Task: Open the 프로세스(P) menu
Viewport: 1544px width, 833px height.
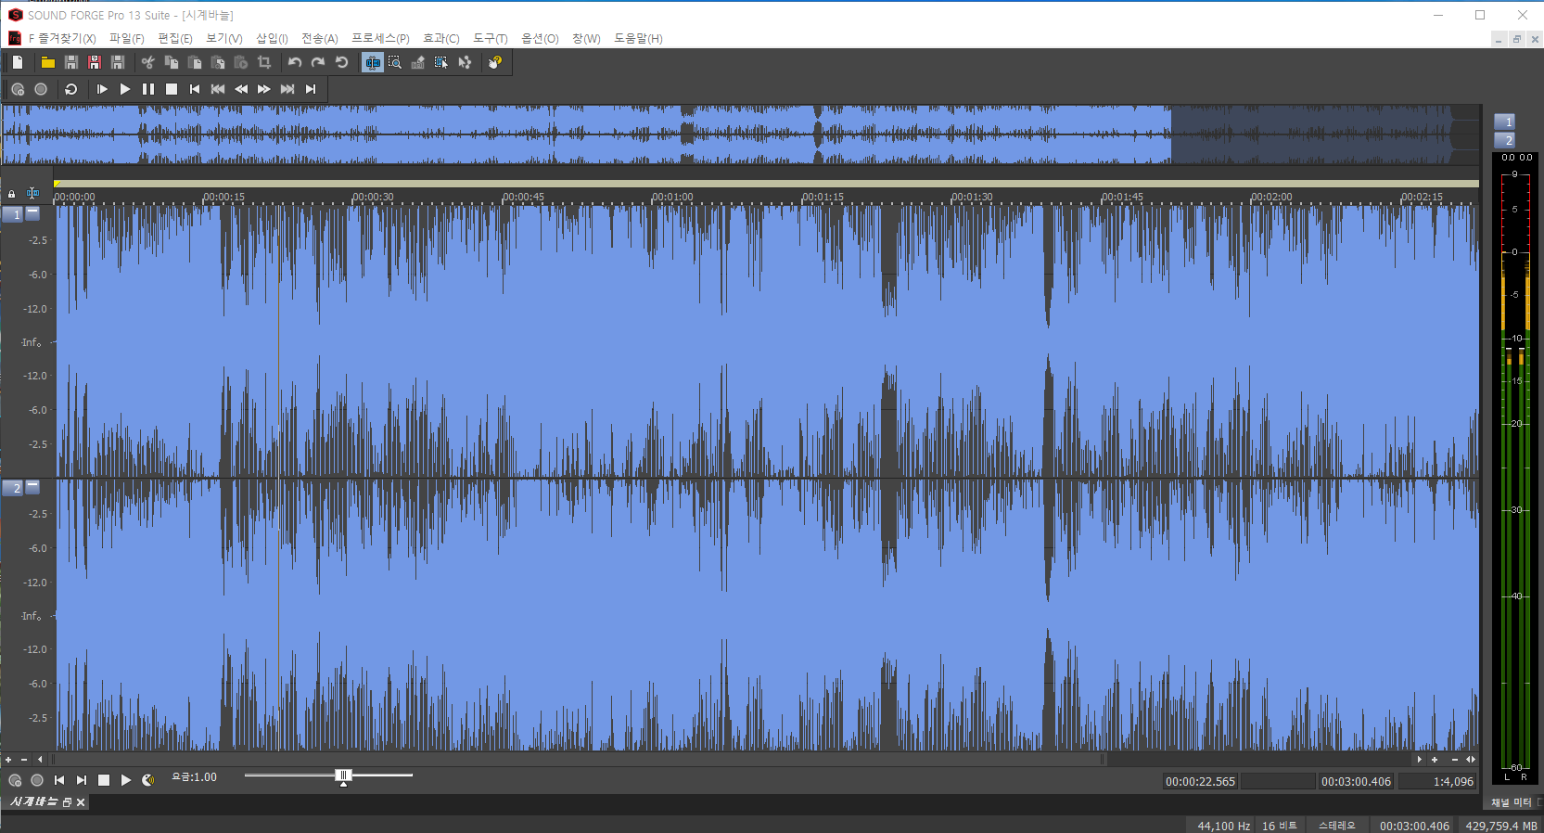Action: (380, 38)
